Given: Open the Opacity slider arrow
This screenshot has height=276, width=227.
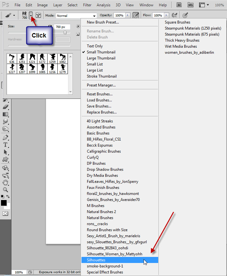Looking at the screenshot, I should (128, 15).
